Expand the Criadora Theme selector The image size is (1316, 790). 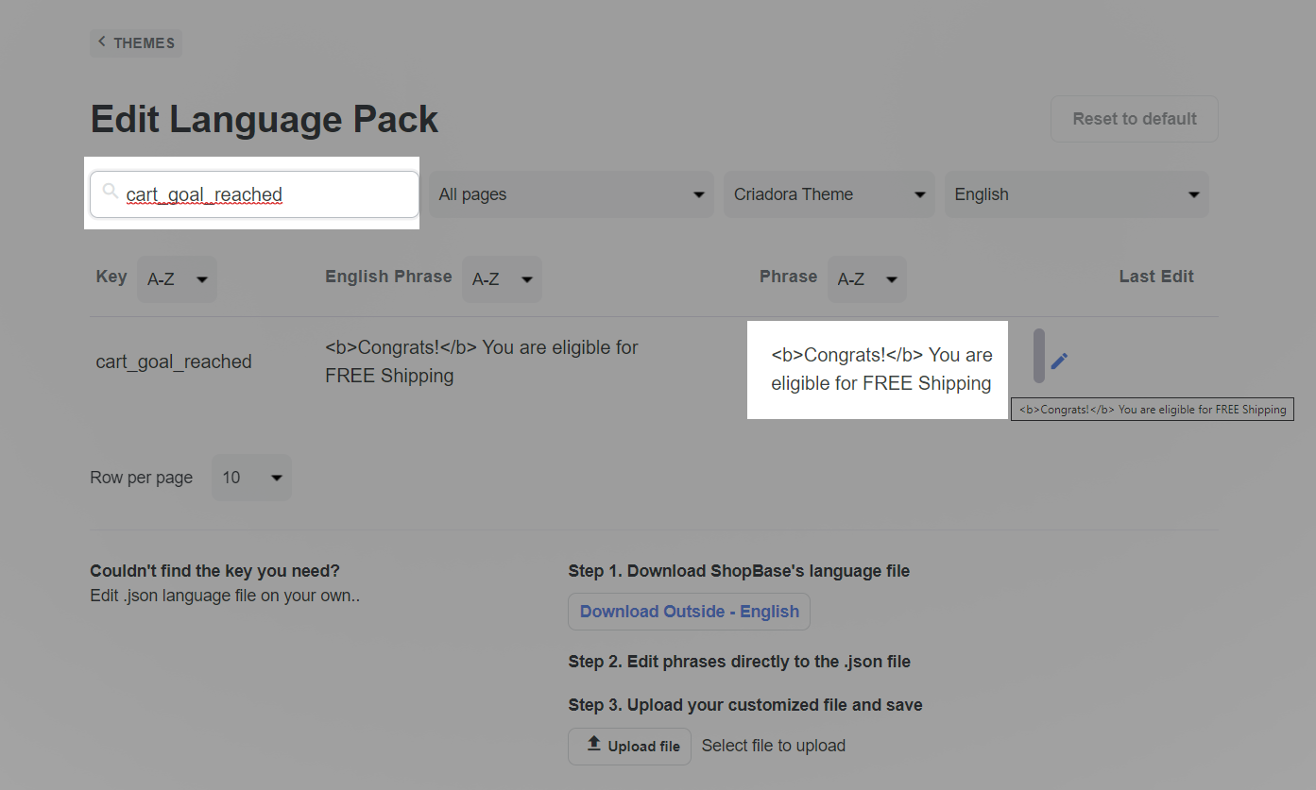(829, 194)
